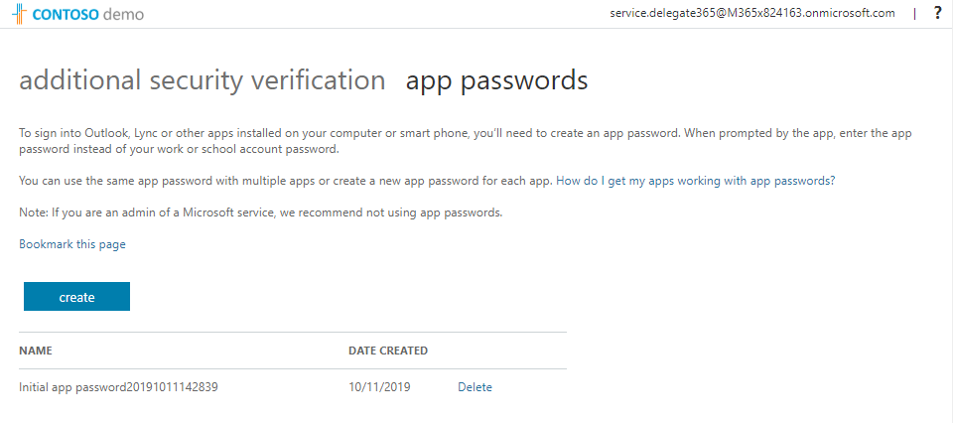Open the how-to link about getting apps working
The height and width of the screenshot is (423, 953).
pyautogui.click(x=696, y=181)
